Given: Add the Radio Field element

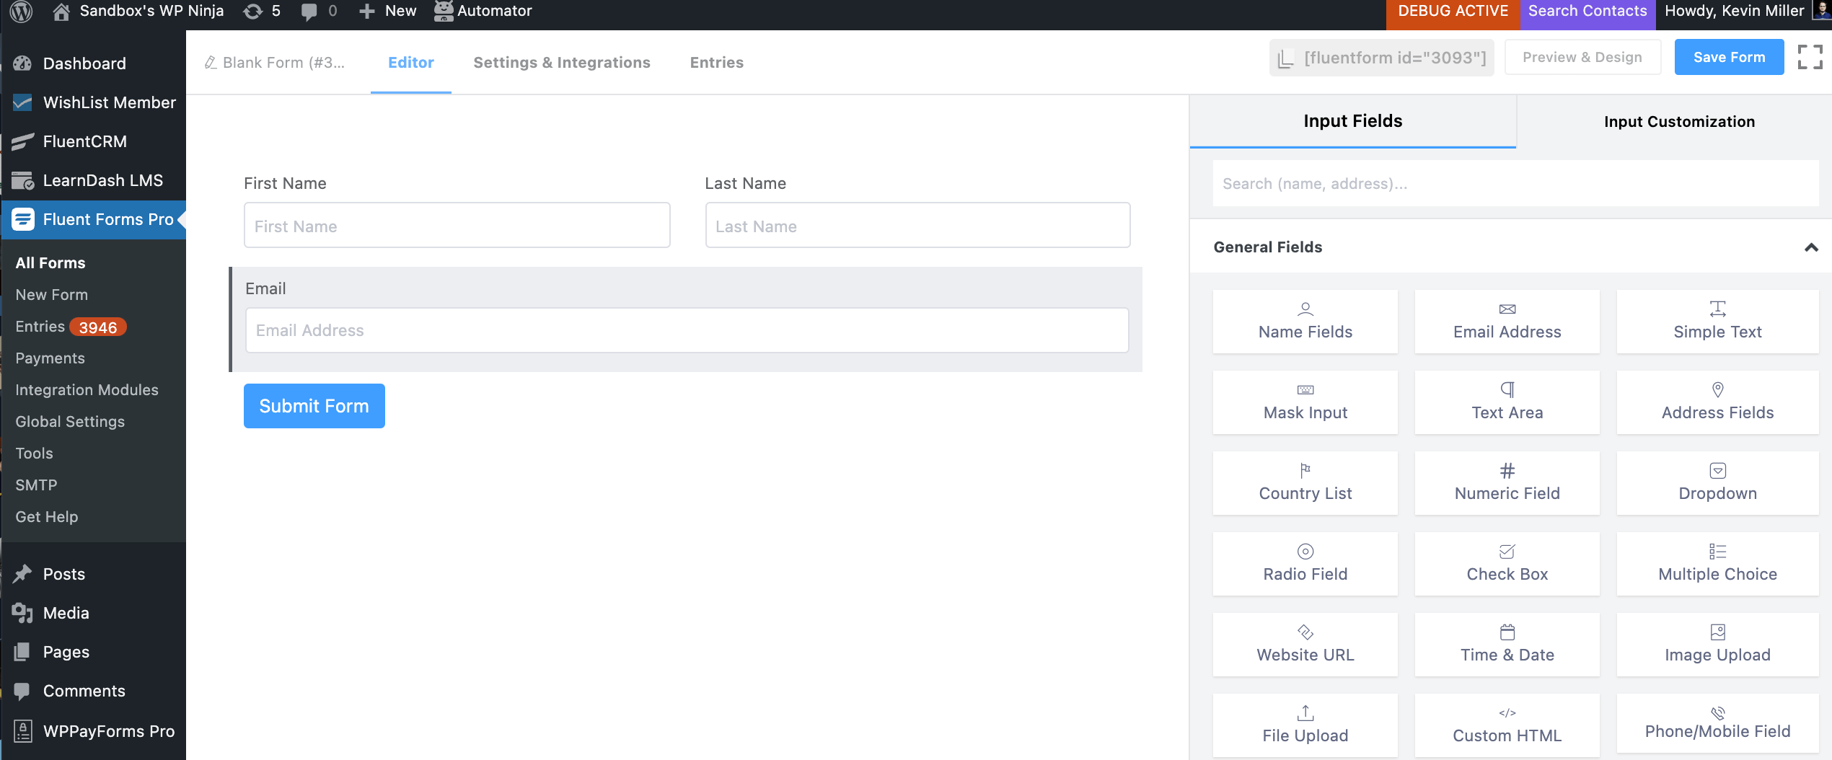Looking at the screenshot, I should 1305,564.
